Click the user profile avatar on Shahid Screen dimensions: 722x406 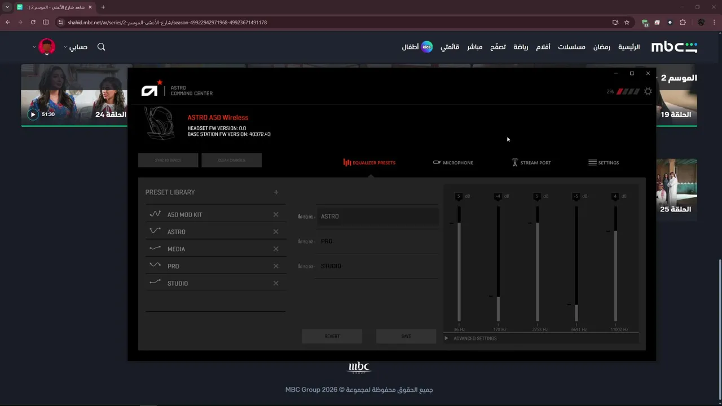pos(47,47)
